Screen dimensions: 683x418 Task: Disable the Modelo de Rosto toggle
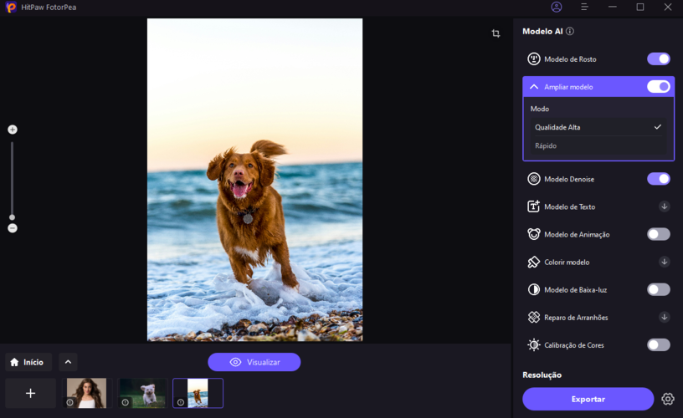pos(659,59)
